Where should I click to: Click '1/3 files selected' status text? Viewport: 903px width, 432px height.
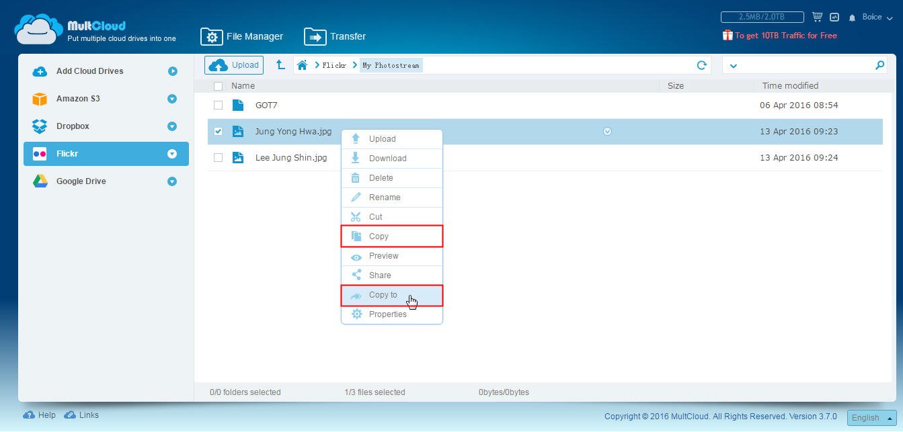coord(375,392)
